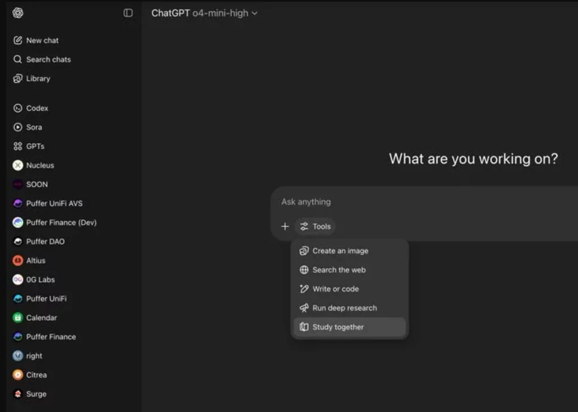The image size is (578, 412).
Task: Open the '0G Labs' GPT label
Action: (x=41, y=280)
